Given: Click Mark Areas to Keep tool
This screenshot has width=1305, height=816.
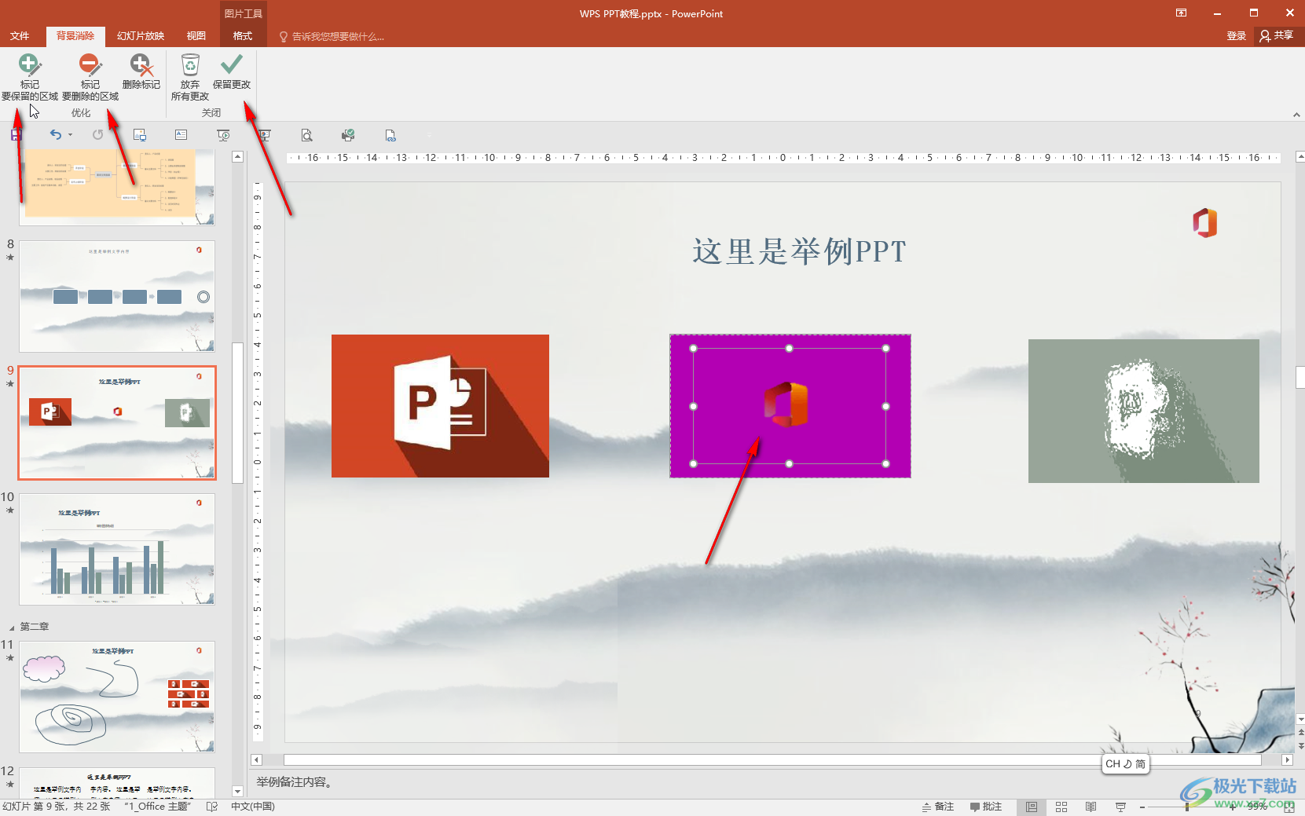Looking at the screenshot, I should tap(30, 77).
